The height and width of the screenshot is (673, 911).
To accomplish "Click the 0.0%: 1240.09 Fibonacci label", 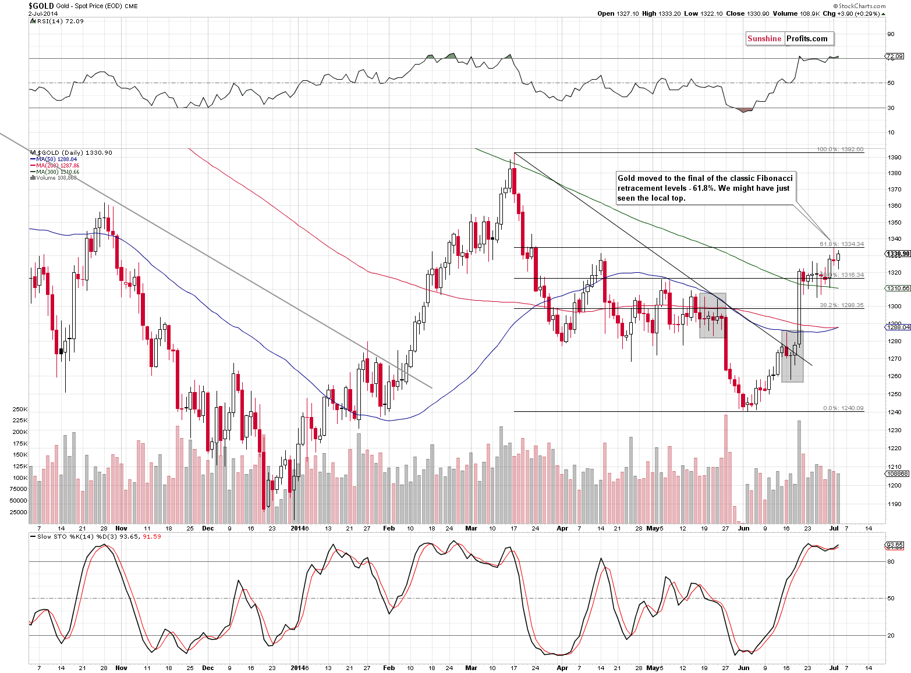I will (x=843, y=408).
